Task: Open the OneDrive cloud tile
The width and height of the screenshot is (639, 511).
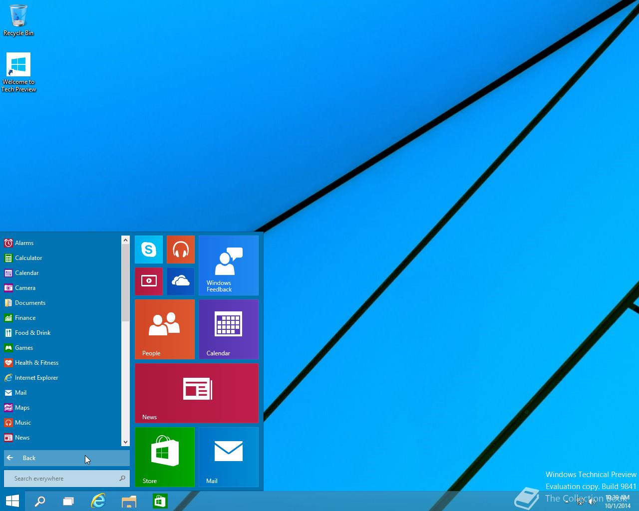Action: pyautogui.click(x=181, y=281)
